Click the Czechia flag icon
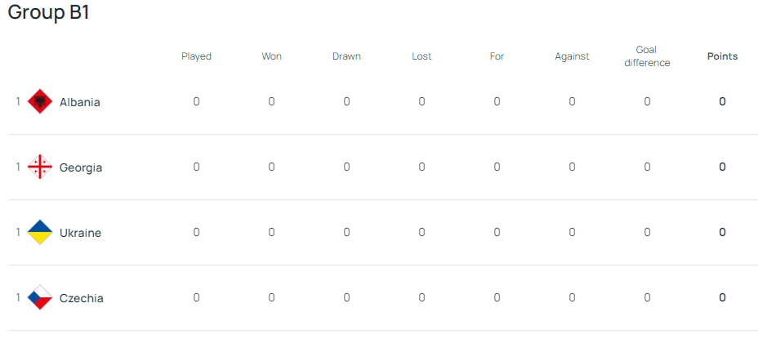The image size is (758, 339). [40, 297]
